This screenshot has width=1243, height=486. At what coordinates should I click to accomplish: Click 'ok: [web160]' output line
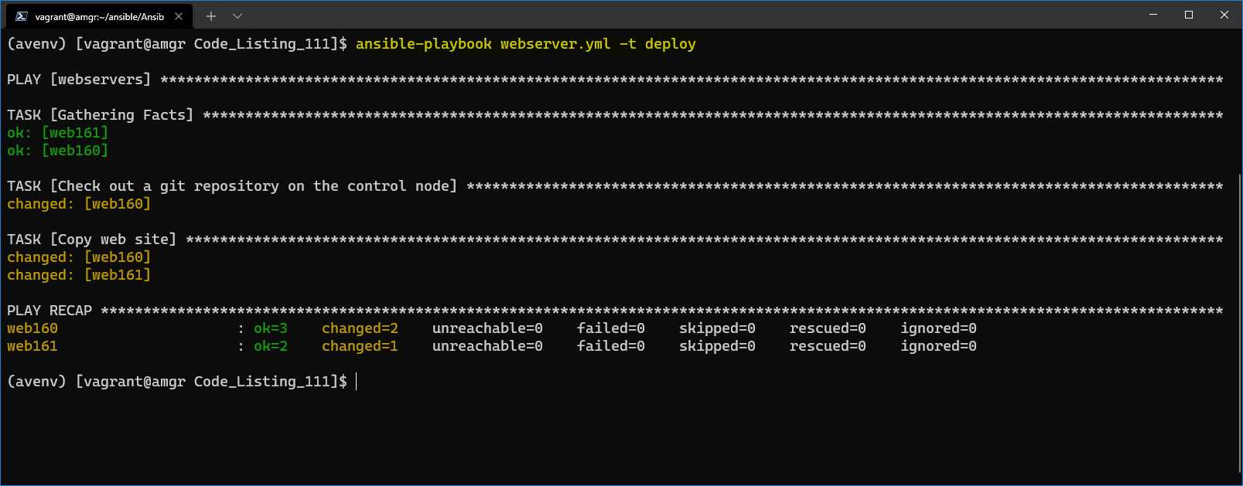point(58,151)
